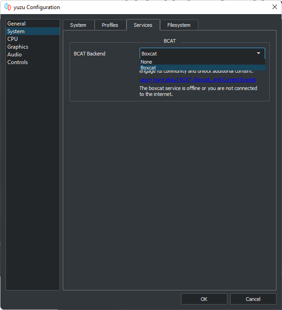Discard changes with Cancel button

(x=253, y=299)
